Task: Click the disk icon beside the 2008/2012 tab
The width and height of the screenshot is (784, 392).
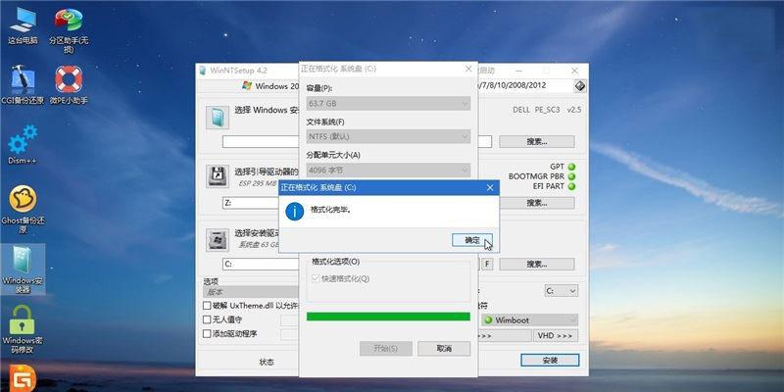Action: coord(579,85)
